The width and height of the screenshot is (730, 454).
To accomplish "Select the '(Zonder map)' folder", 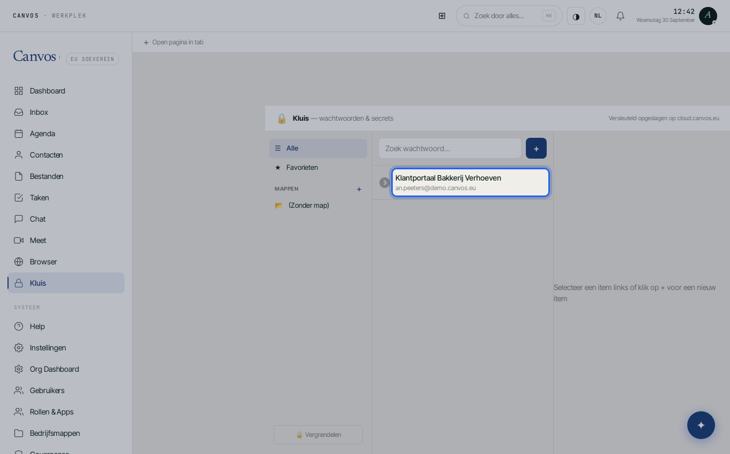I will coord(318,206).
